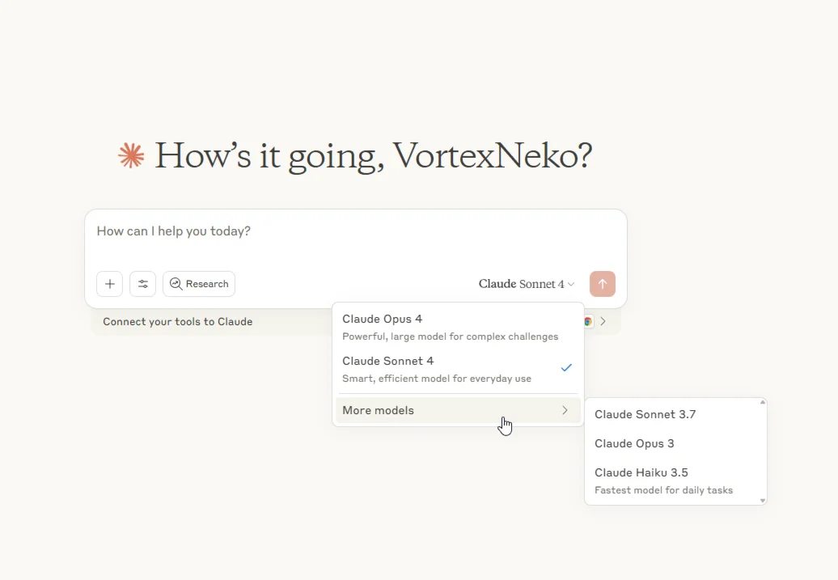Switch to Claude Opus 3
This screenshot has width=838, height=580.
click(x=634, y=443)
